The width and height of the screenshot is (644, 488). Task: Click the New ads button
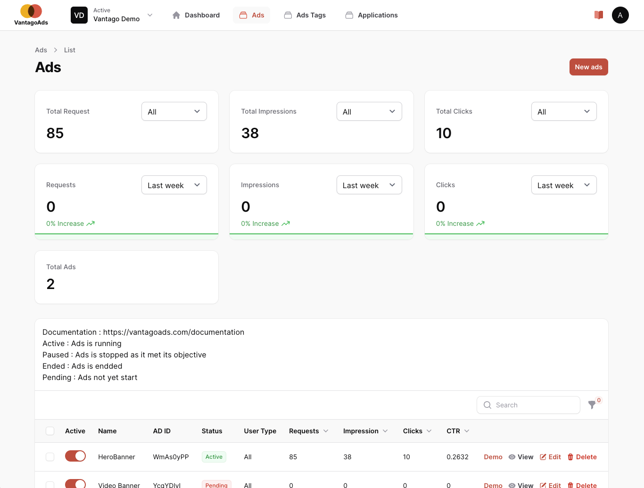[x=588, y=67]
